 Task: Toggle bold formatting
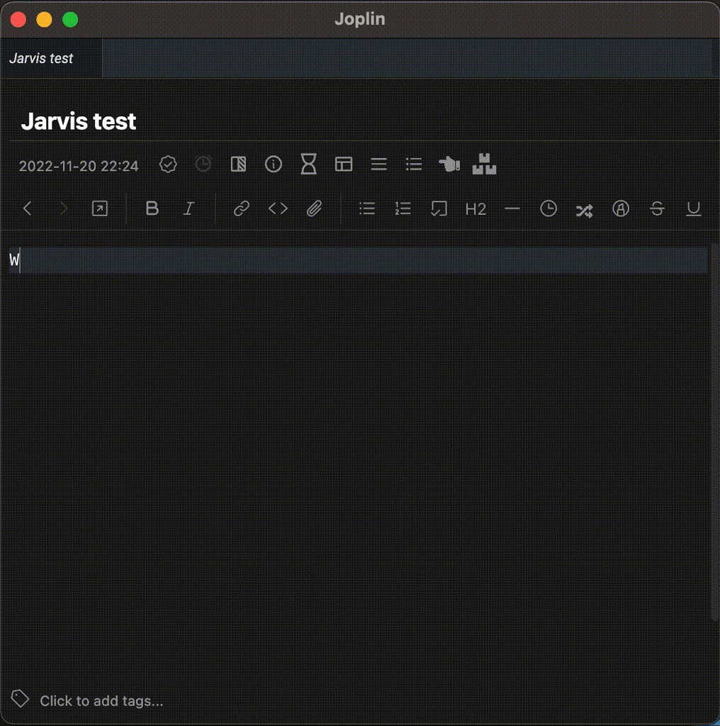tap(152, 208)
